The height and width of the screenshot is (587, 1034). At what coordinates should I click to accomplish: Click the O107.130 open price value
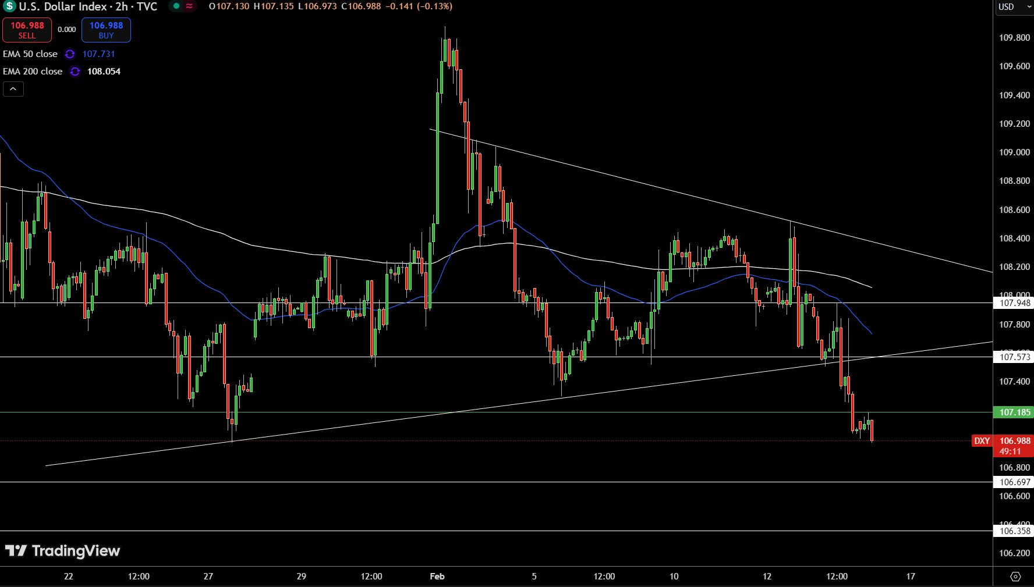[229, 6]
